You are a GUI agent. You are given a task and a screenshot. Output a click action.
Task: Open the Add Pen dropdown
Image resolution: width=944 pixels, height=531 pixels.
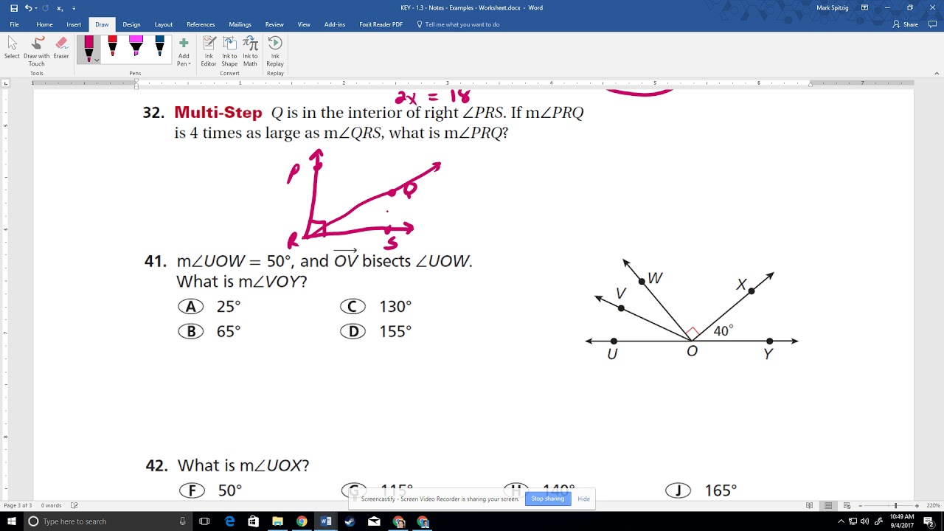184,51
